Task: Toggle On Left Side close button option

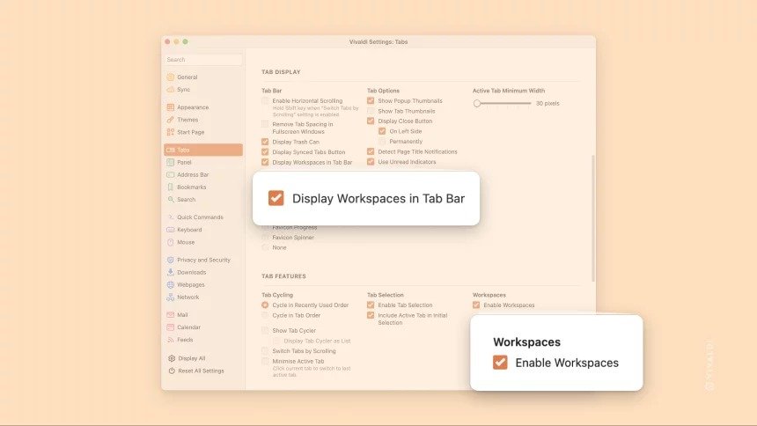Action: 382,131
